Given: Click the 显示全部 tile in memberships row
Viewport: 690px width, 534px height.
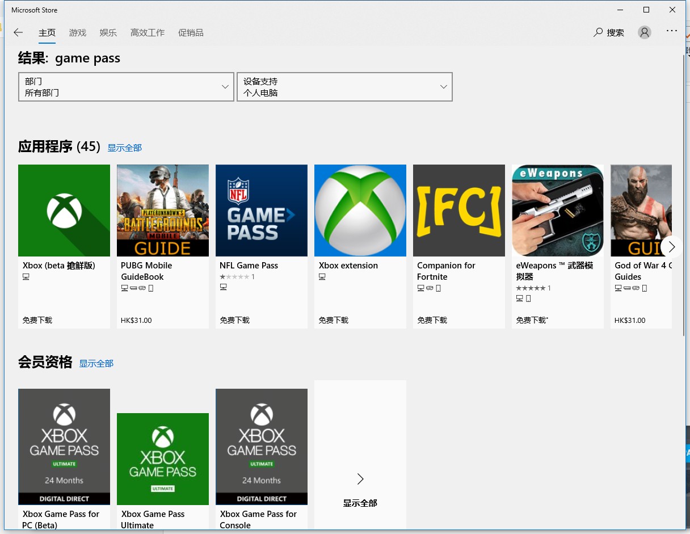Looking at the screenshot, I should 360,489.
